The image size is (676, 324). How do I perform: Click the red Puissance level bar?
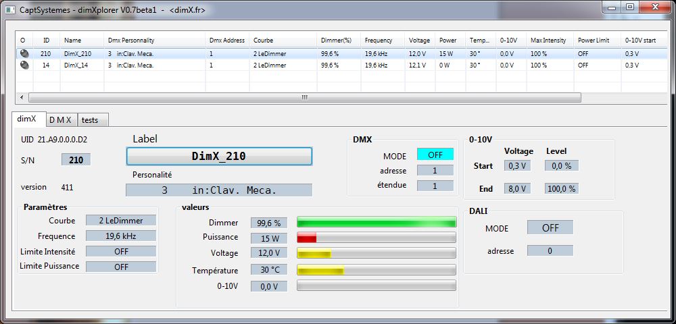click(x=377, y=238)
